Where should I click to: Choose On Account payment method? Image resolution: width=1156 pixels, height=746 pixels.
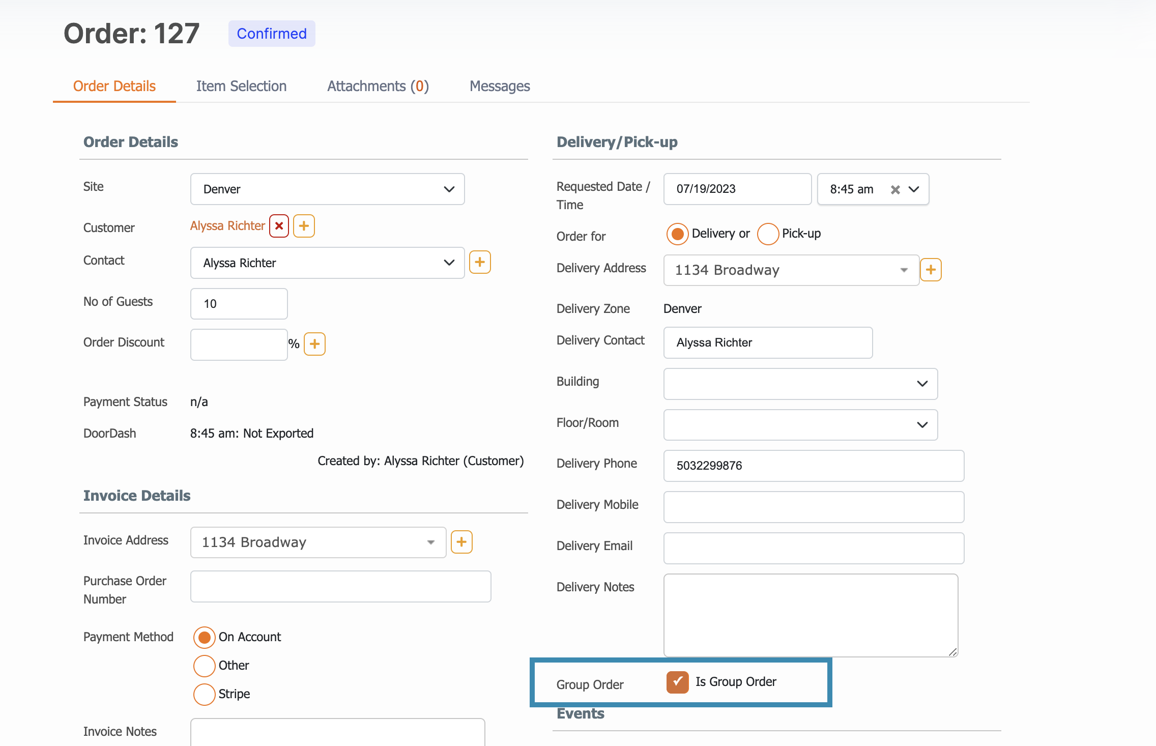click(205, 637)
